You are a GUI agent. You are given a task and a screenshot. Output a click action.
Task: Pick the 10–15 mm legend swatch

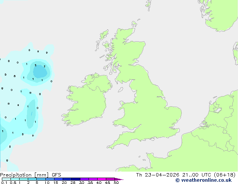pyautogui.click(x=50, y=179)
